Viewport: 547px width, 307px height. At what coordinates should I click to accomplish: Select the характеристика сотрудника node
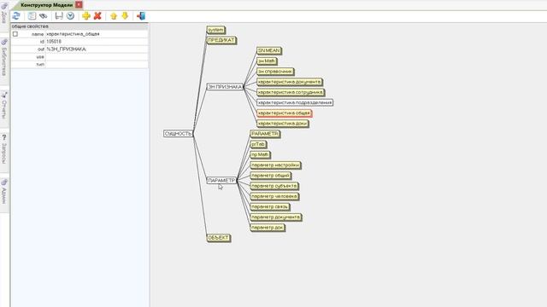[x=291, y=92]
